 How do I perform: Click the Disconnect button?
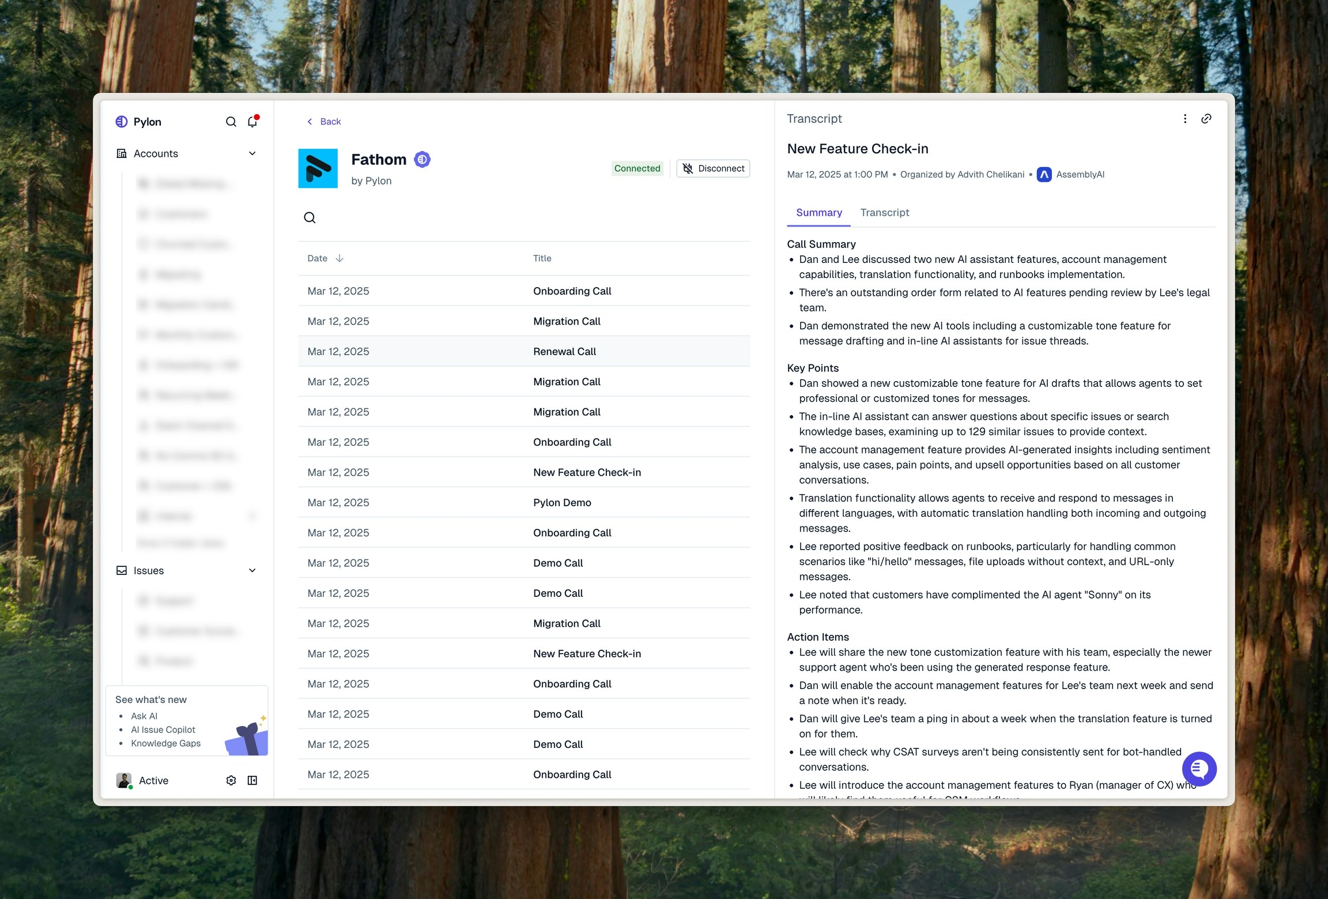(713, 168)
